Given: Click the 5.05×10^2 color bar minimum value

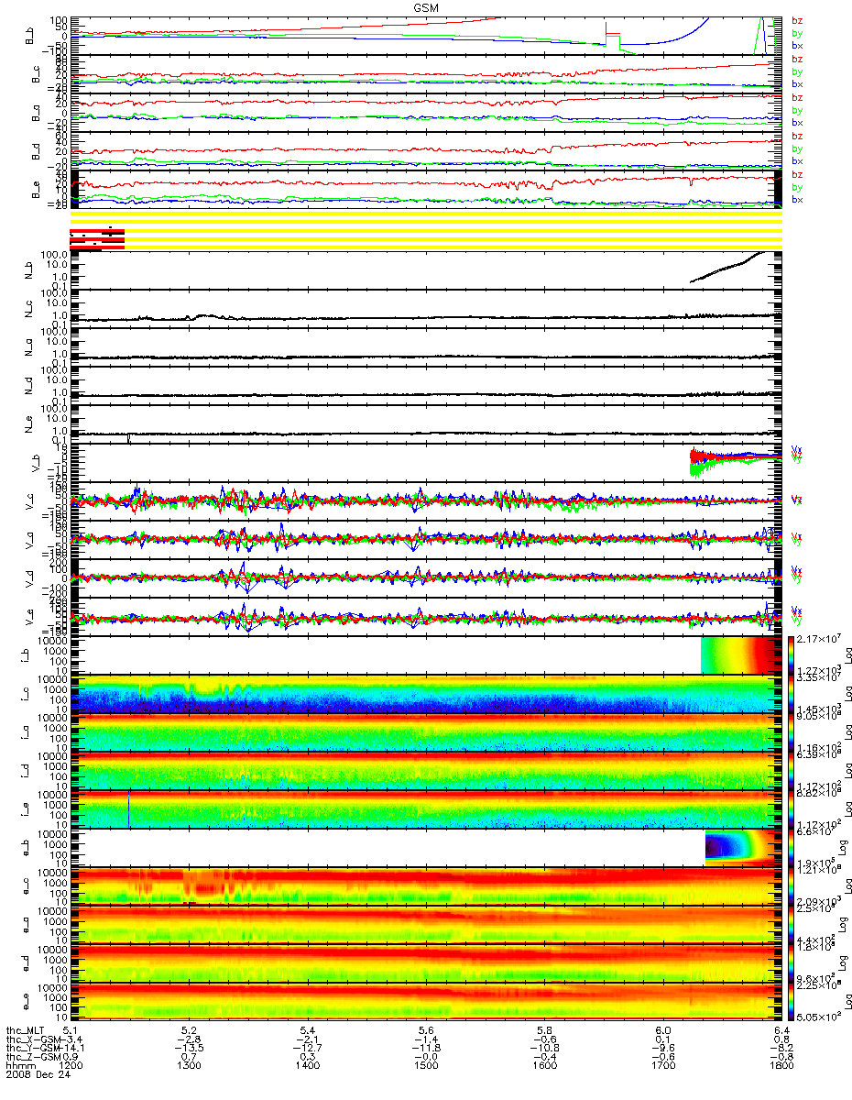Looking at the screenshot, I should pyautogui.click(x=819, y=1017).
